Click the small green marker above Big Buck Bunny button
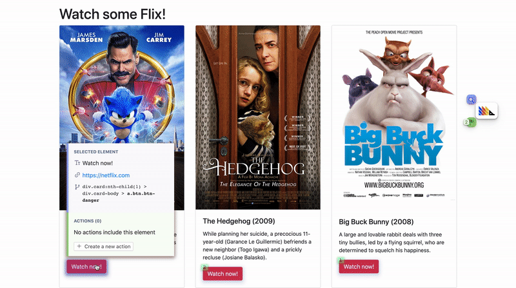This screenshot has width=516, height=288. (341, 260)
